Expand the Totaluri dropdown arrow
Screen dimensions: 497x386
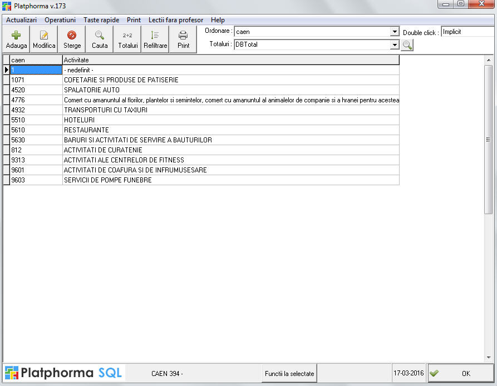pyautogui.click(x=395, y=44)
